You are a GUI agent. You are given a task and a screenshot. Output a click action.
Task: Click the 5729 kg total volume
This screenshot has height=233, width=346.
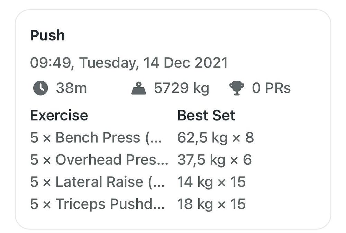[181, 88]
